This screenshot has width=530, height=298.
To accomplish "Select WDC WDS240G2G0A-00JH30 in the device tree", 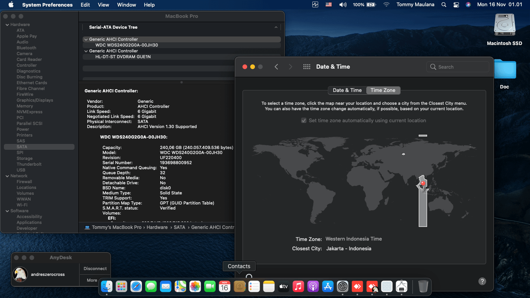I will pos(182,45).
